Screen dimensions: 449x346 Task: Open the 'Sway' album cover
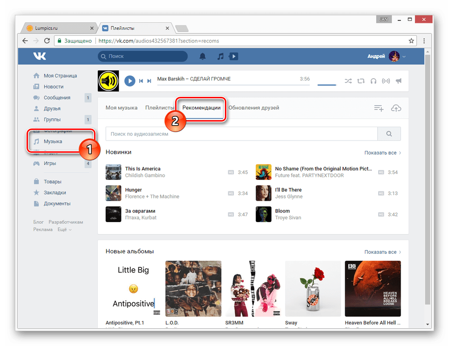coord(313,288)
